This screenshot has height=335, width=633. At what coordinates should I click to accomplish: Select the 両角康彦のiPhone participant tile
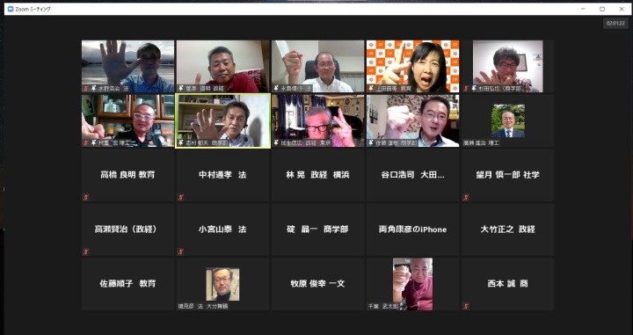pos(412,229)
